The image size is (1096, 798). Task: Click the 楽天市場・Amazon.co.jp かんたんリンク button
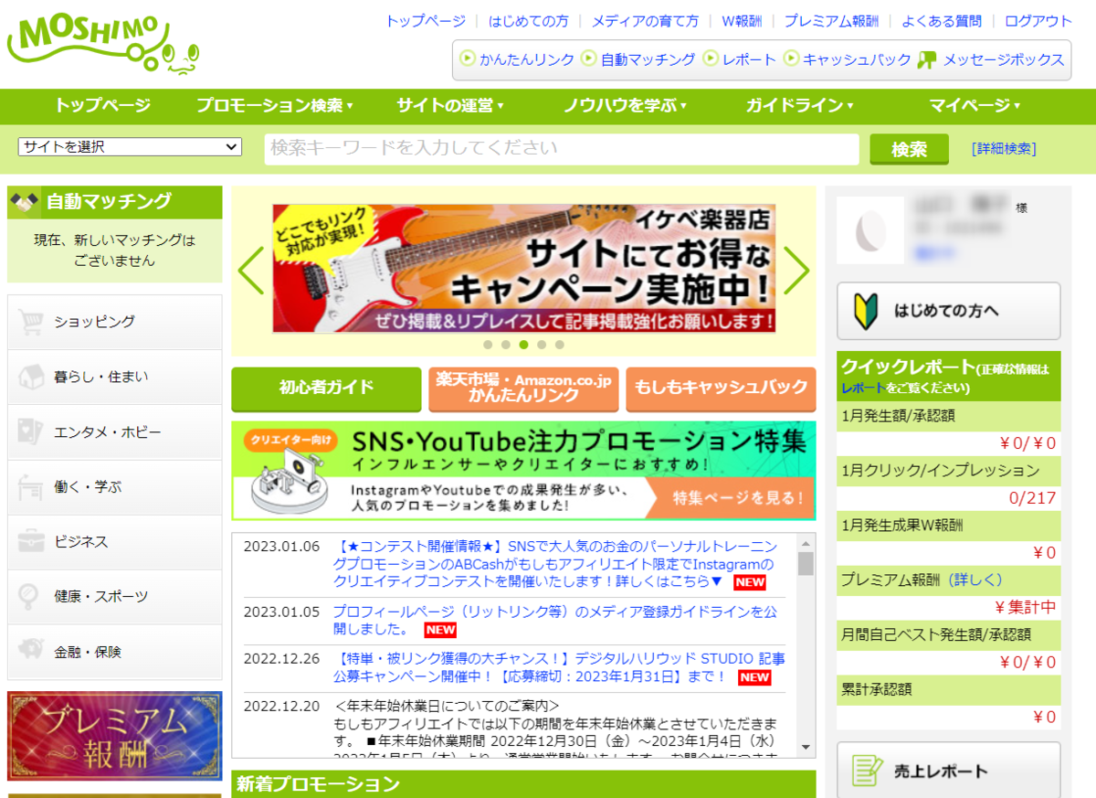pos(523,389)
